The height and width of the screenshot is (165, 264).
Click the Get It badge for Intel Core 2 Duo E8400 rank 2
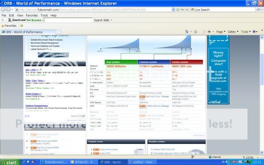(33, 141)
